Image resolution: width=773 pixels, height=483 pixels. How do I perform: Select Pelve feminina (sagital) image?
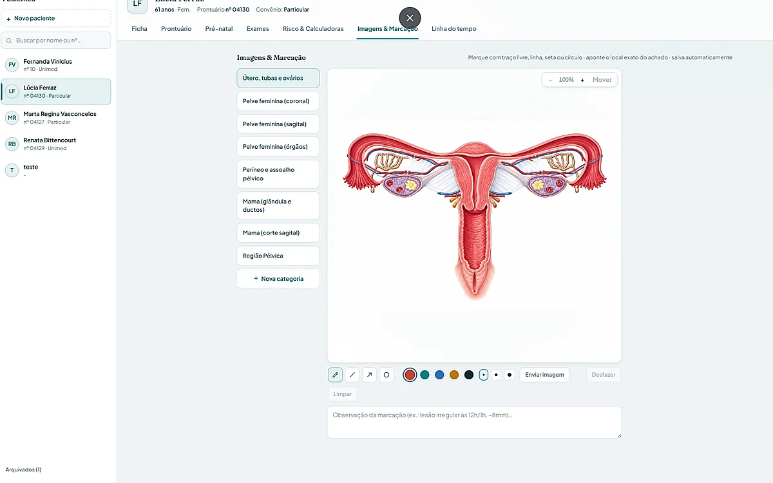point(278,124)
